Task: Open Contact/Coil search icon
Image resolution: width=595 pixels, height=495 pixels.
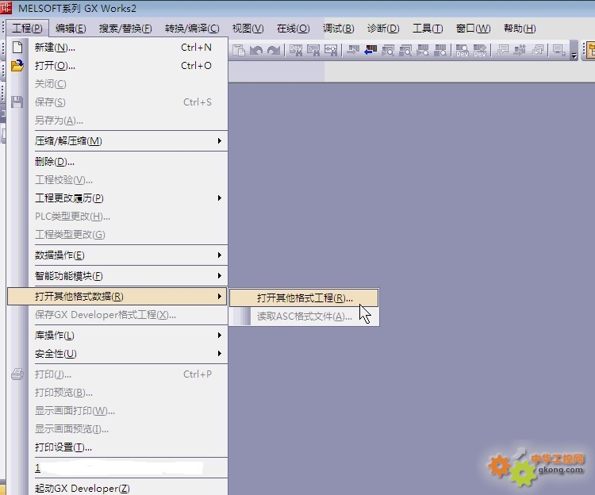Action: click(x=331, y=50)
